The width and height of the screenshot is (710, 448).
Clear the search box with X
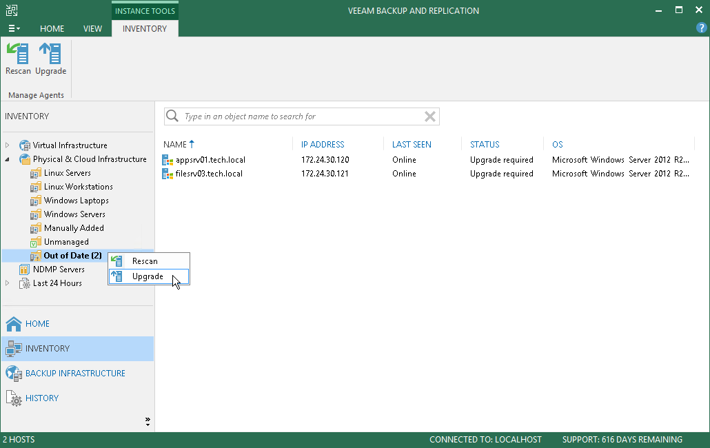pyautogui.click(x=430, y=116)
